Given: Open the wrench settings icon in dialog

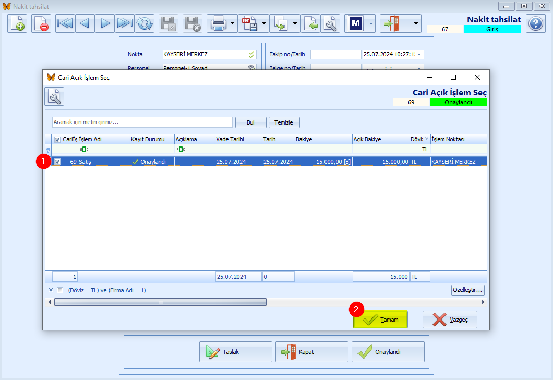Looking at the screenshot, I should pos(54,96).
